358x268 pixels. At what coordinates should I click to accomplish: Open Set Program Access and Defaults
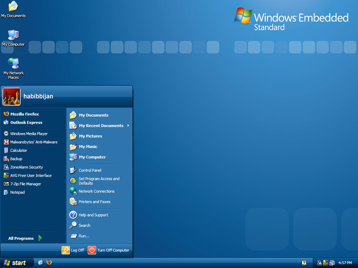point(100,181)
